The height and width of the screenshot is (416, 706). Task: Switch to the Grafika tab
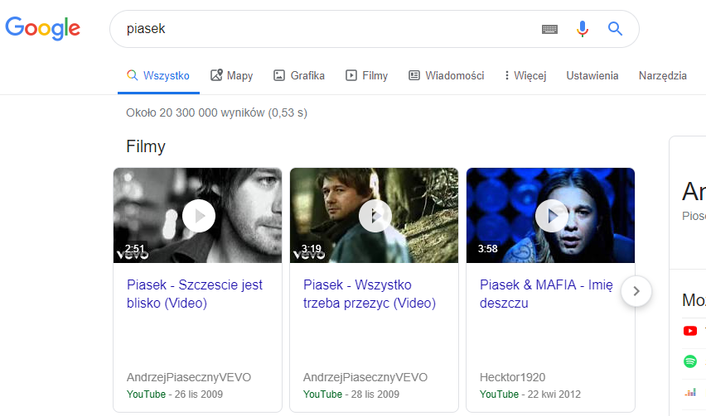click(299, 76)
